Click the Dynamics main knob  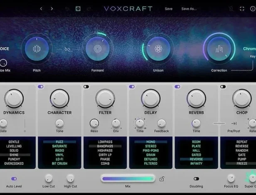(x=14, y=99)
